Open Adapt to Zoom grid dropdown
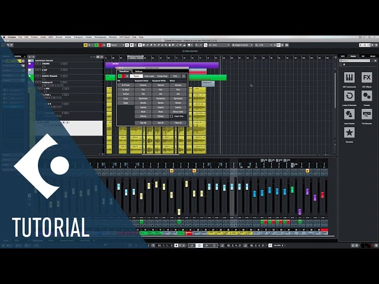The image size is (379, 284). point(242,45)
